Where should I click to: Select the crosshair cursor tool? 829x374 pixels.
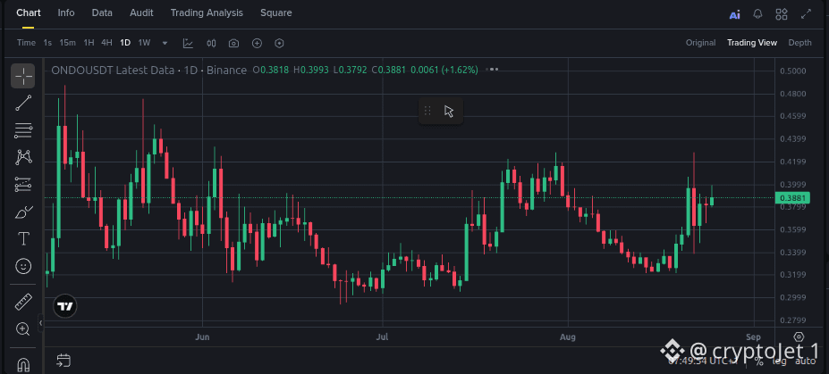click(x=23, y=76)
